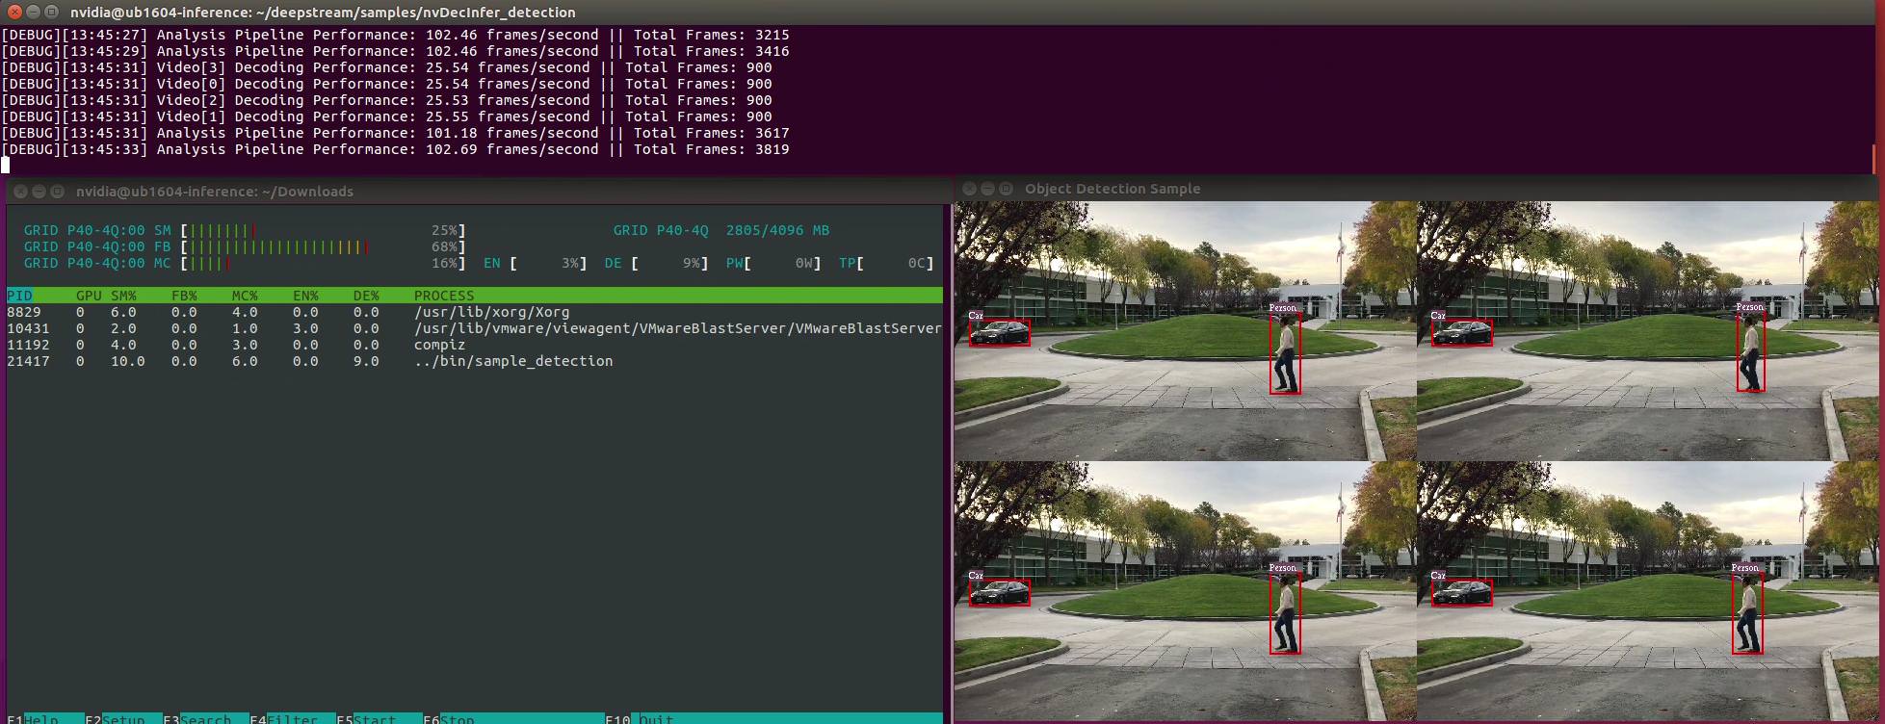Minimize the ~/Downloads terminal window
The width and height of the screenshot is (1885, 724).
(x=39, y=192)
